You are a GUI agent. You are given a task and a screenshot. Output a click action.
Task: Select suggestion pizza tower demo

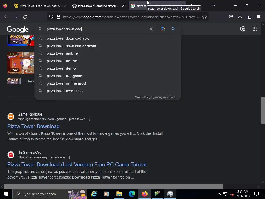pyautogui.click(x=108, y=68)
